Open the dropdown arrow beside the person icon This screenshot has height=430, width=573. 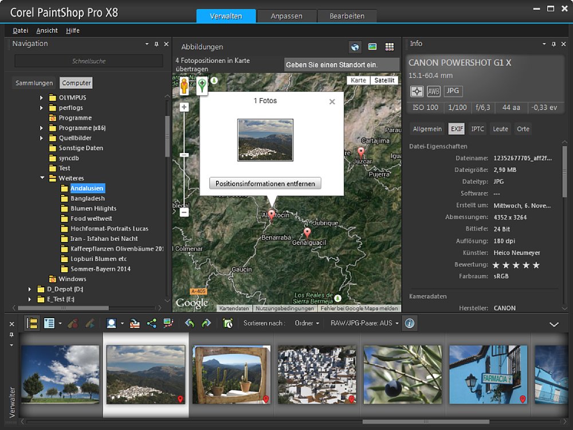coord(122,323)
